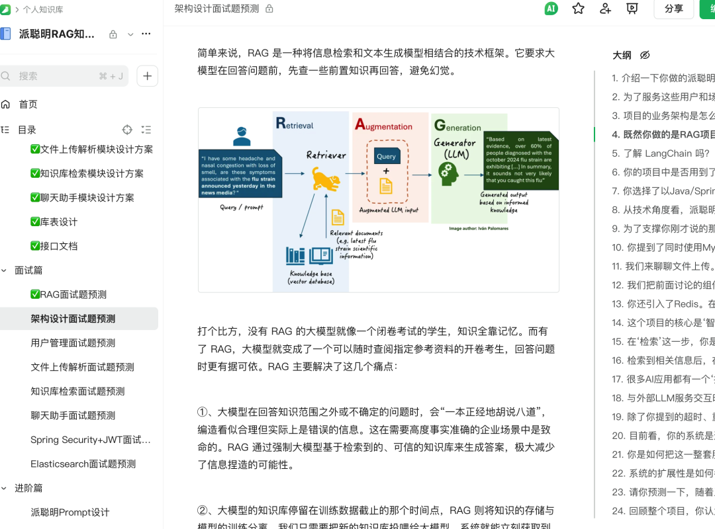Hide the 大纲 outline panel
The height and width of the screenshot is (529, 715).
pos(645,55)
